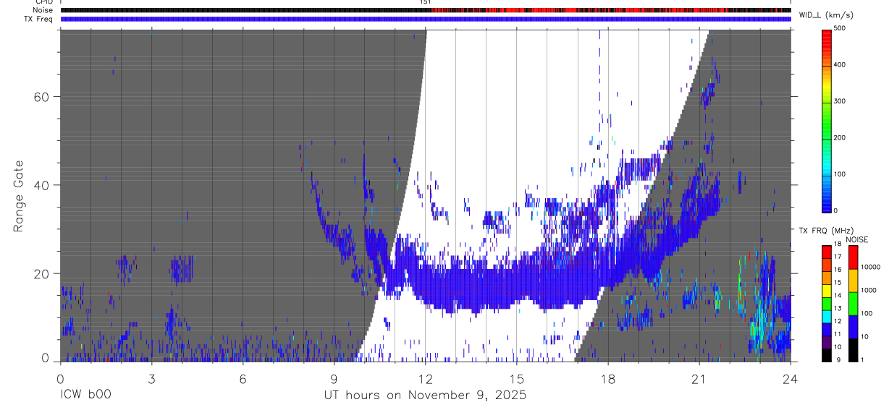Click the '16' MHz tick in TX FRQ legend
The width and height of the screenshot is (889, 410).
pyautogui.click(x=837, y=269)
